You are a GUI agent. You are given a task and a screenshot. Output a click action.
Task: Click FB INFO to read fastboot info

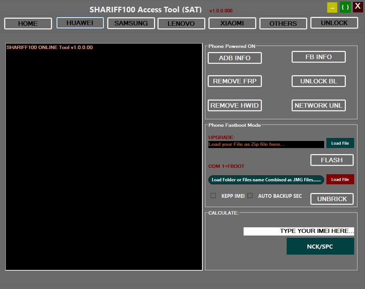pos(319,56)
